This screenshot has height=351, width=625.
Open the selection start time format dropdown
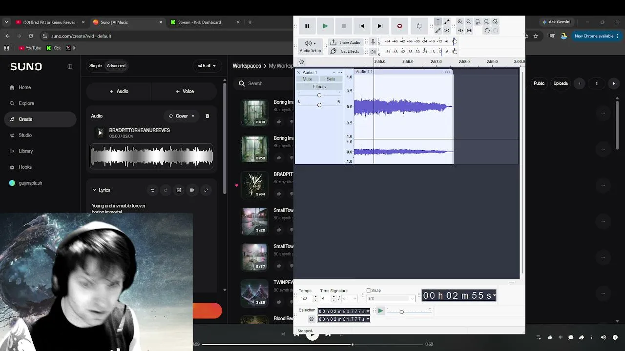coord(368,312)
